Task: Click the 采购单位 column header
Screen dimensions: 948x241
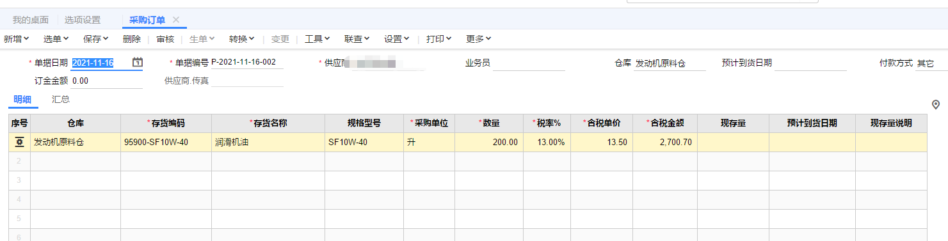Action: (x=429, y=123)
